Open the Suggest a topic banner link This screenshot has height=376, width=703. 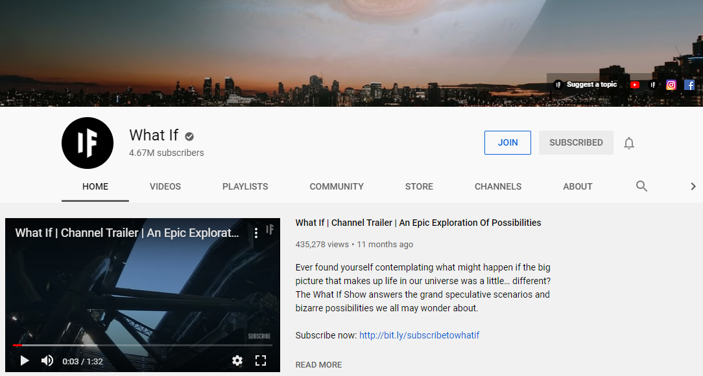tap(586, 84)
